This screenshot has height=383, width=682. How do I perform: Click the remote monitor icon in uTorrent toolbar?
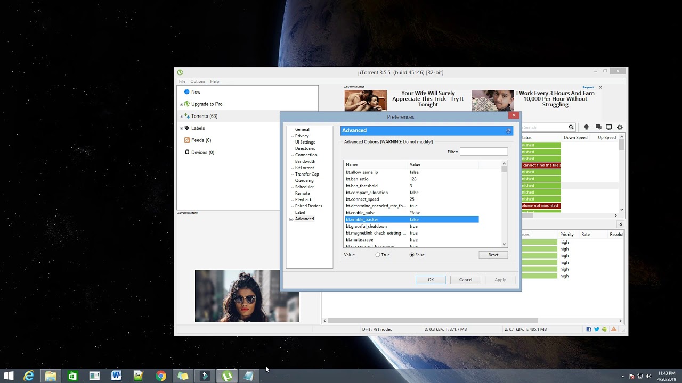608,127
